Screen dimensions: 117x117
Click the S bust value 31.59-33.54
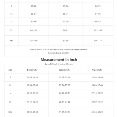32,78
